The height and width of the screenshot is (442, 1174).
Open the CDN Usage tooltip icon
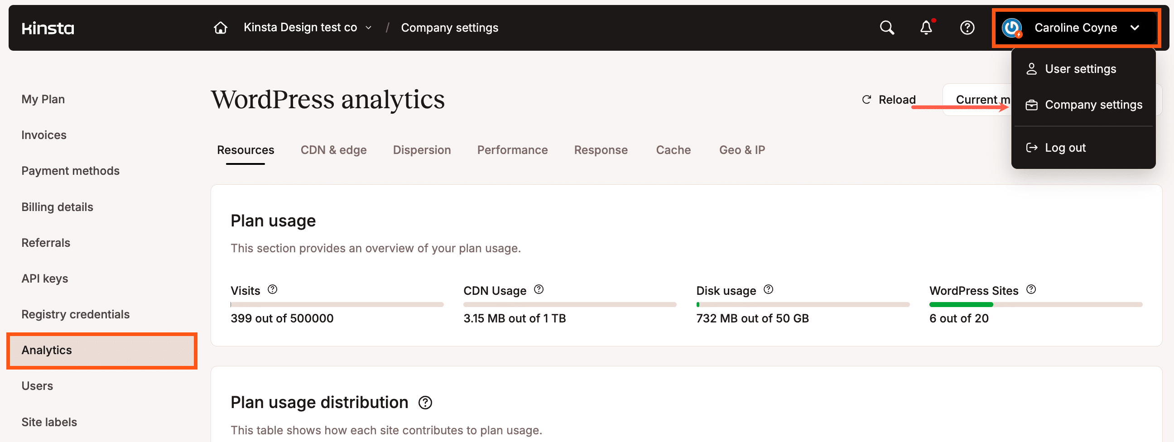[x=539, y=289]
